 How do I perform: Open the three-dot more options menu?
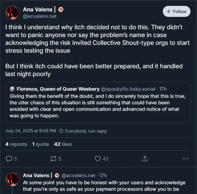coord(185,159)
